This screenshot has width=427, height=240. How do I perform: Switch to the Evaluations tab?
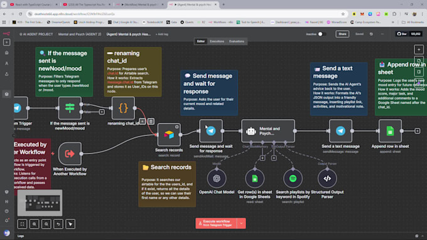pyautogui.click(x=236, y=41)
